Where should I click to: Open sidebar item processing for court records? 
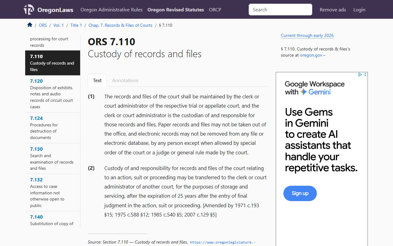pos(53,42)
